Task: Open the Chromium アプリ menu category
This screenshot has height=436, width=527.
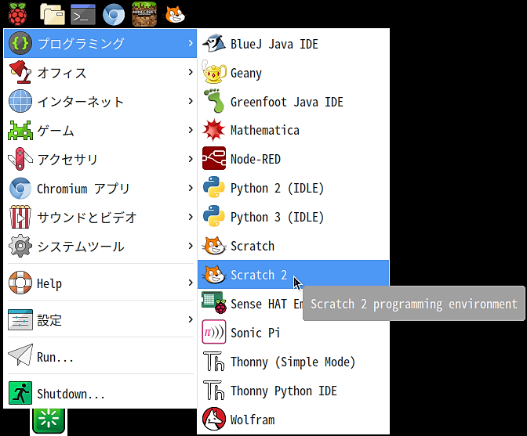Action: click(x=100, y=188)
